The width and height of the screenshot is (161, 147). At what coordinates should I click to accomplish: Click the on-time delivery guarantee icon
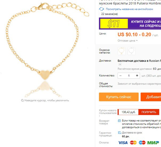119,133
